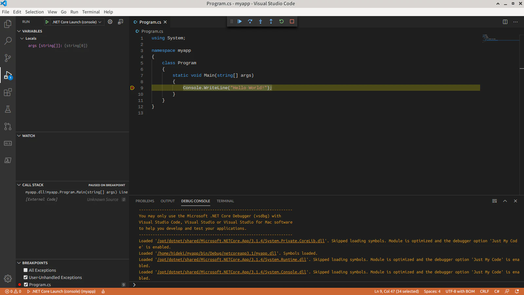
Task: Toggle the breakpoint on line 9 gutter
Action: [132, 88]
